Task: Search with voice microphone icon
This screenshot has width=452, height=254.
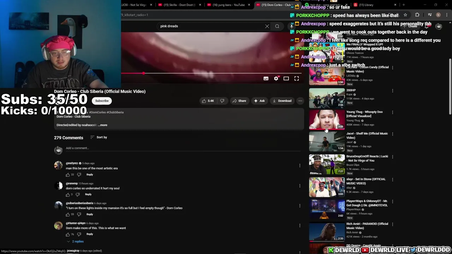Action: pyautogui.click(x=292, y=26)
